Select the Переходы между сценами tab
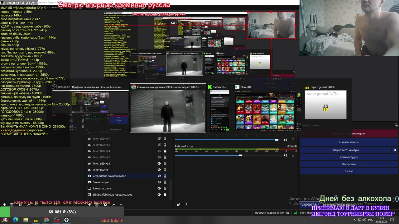Image resolution: width=399 pixels, height=224 pixels. coord(340,205)
